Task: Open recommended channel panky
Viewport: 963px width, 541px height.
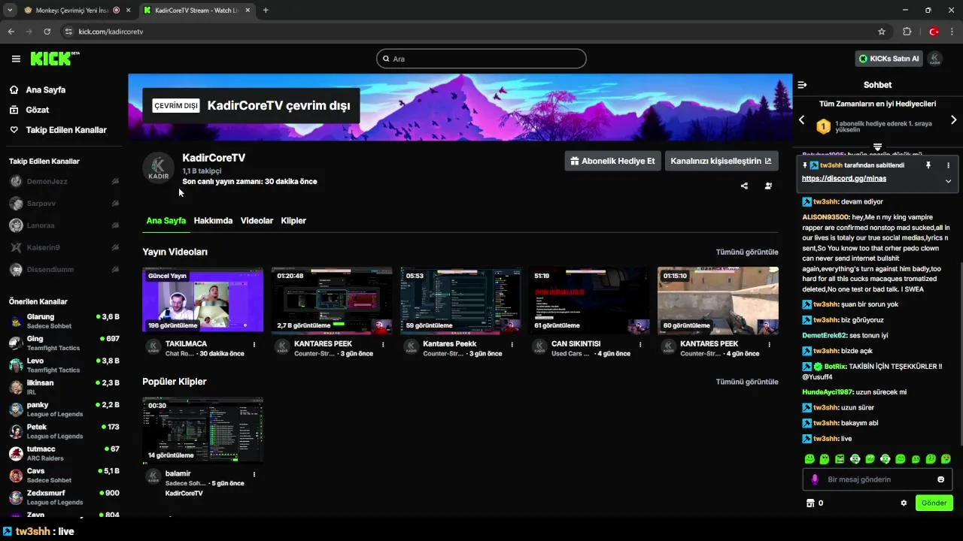Action: coord(64,409)
